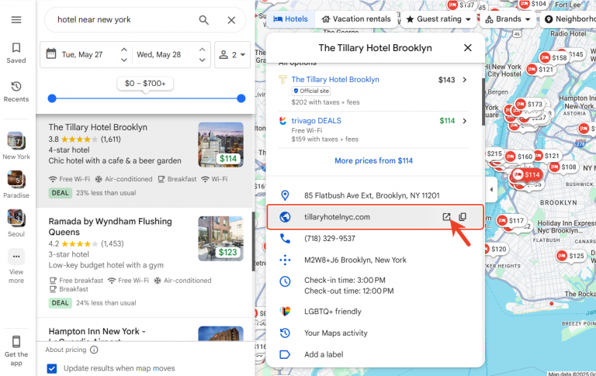Open the check-in date Tue, May 27

(81, 55)
